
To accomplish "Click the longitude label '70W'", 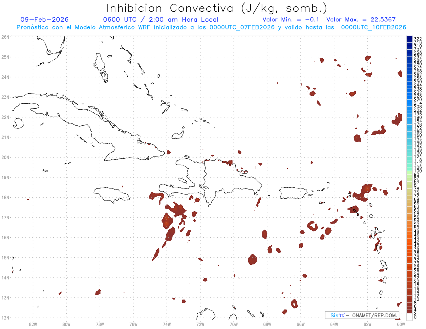I will coord(234,324).
